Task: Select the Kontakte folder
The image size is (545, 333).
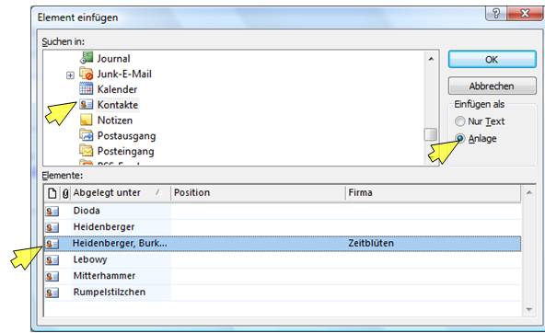Action: [x=118, y=105]
